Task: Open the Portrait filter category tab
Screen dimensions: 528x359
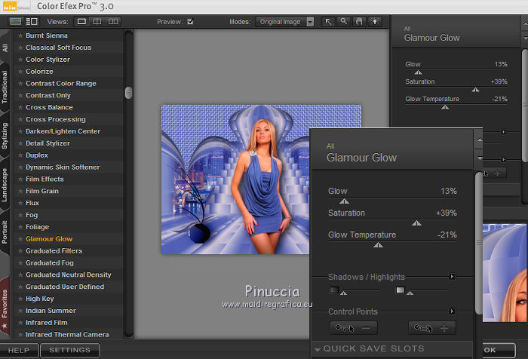Action: click(5, 230)
